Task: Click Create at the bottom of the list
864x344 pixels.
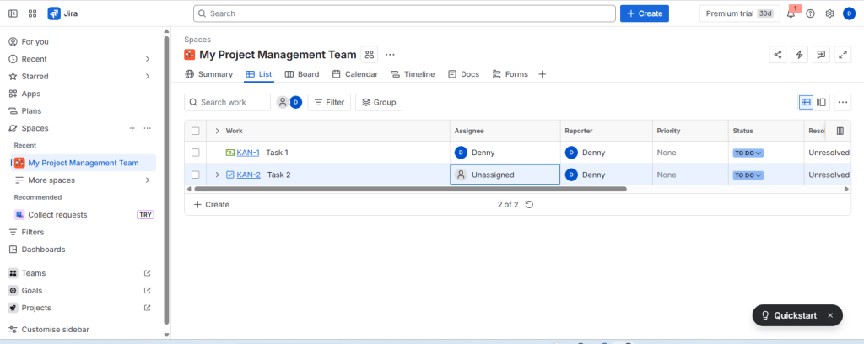Action: point(212,204)
